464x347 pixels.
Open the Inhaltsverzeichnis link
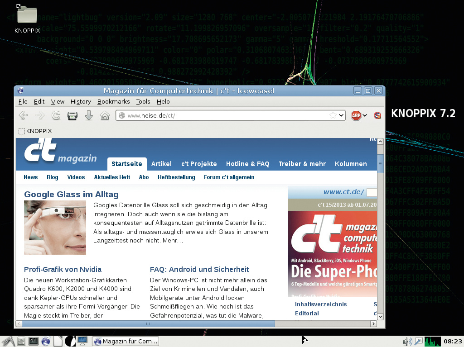click(321, 304)
